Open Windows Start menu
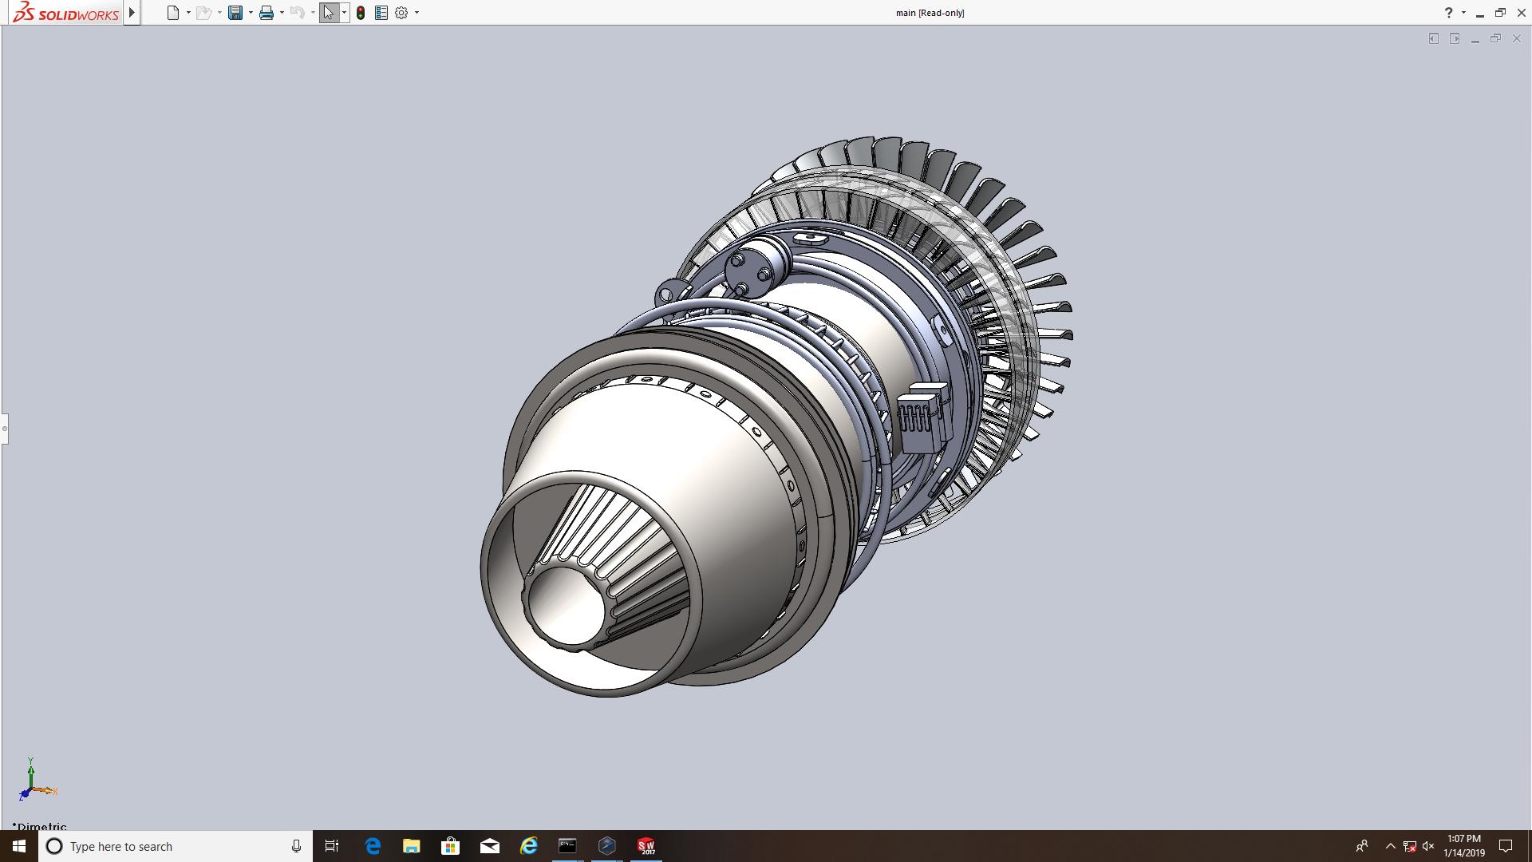The height and width of the screenshot is (862, 1532). pos(19,846)
